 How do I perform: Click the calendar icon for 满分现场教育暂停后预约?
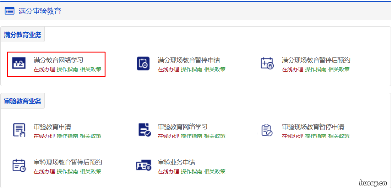coord(267,63)
